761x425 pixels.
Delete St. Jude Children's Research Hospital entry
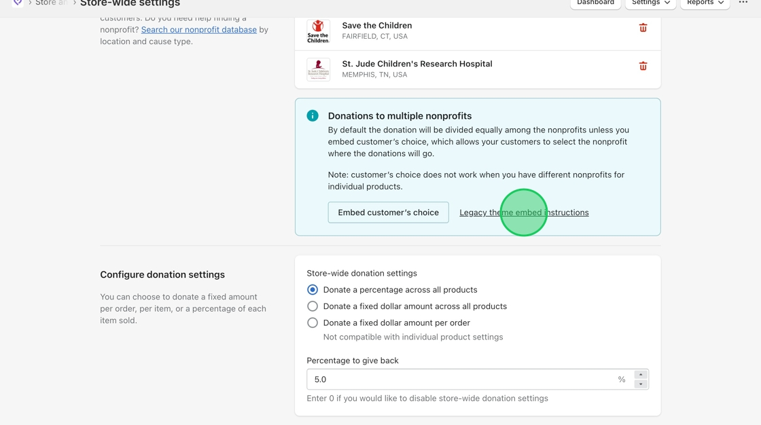coord(643,67)
